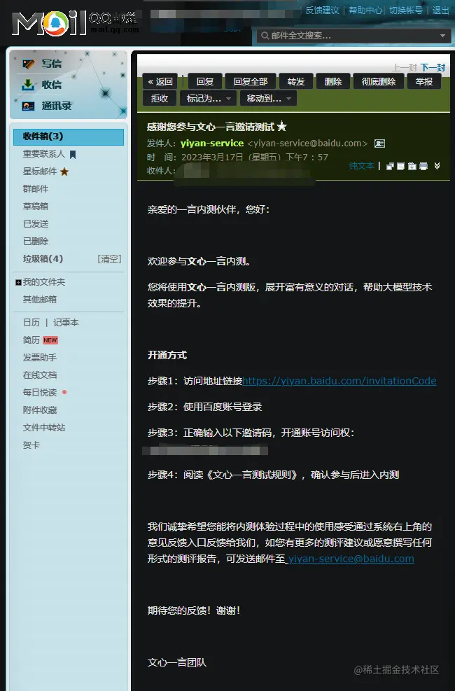Open the 重要联系人 folder
Image resolution: width=455 pixels, height=691 pixels.
43,154
